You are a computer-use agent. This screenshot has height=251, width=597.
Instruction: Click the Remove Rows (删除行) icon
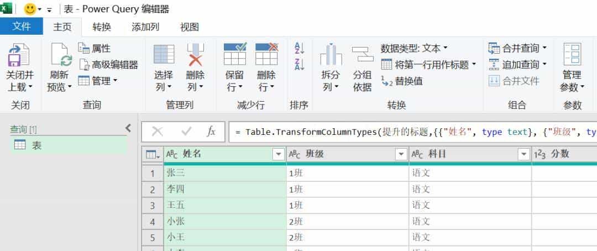pyautogui.click(x=266, y=54)
